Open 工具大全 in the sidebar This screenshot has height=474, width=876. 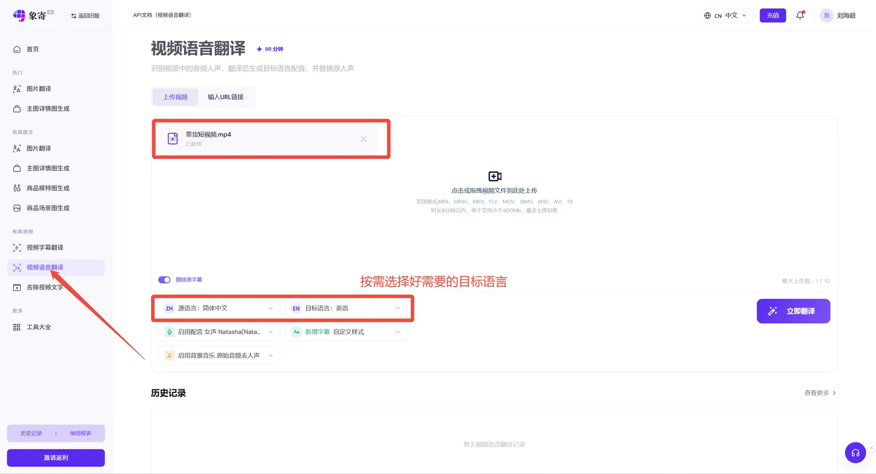tap(56, 327)
